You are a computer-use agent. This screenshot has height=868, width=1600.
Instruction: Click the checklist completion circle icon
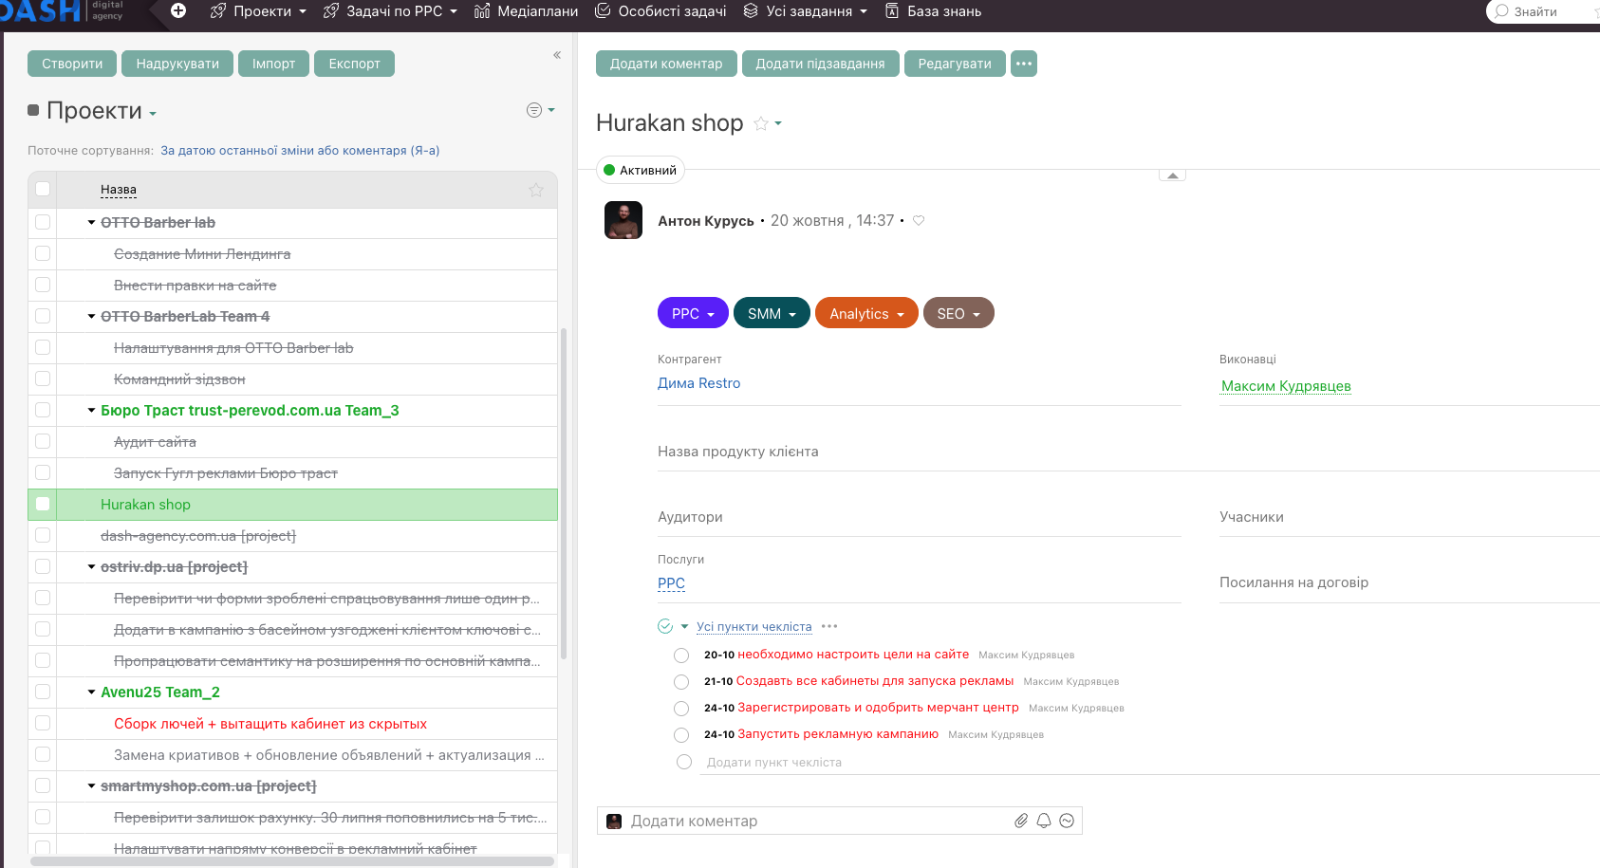[665, 626]
